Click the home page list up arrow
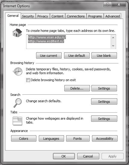The height and width of the screenshot is (165, 129). (x=113, y=38)
